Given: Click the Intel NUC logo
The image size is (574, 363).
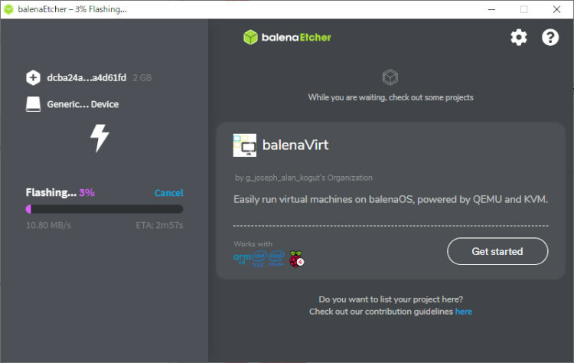Looking at the screenshot, I should [259, 259].
